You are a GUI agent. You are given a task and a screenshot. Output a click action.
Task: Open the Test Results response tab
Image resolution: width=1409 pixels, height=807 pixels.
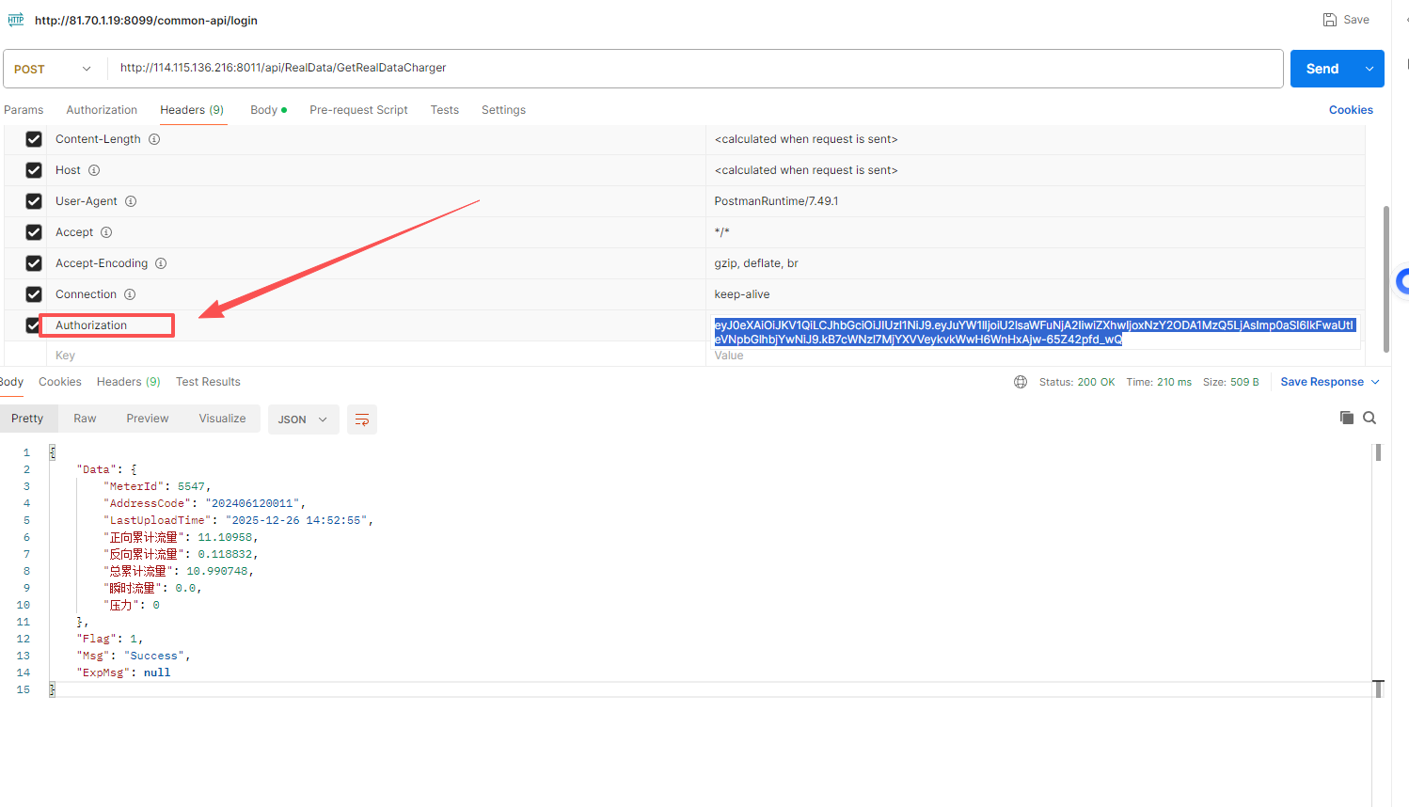pos(208,382)
